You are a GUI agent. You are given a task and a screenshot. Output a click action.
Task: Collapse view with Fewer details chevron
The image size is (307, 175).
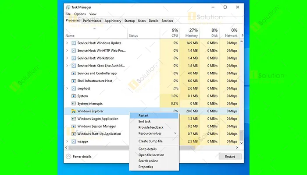coord(68,157)
